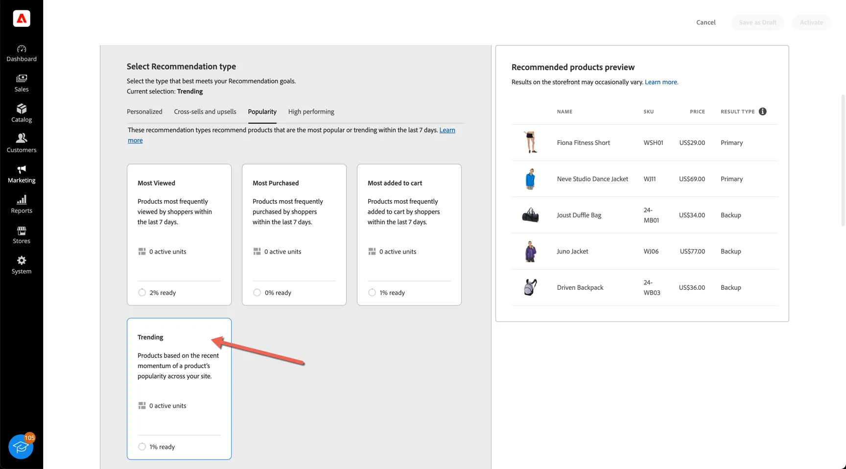Click Save as Draft button
The height and width of the screenshot is (469, 846).
click(757, 23)
